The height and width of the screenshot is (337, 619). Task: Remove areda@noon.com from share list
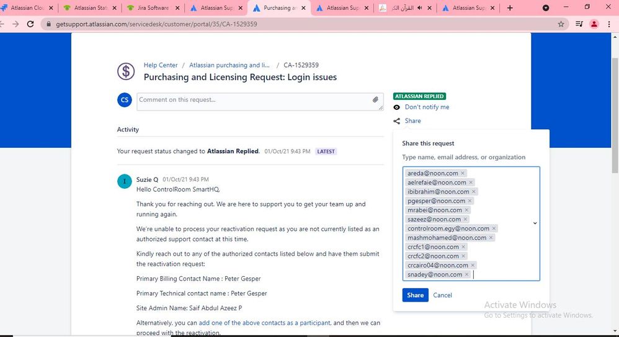coord(463,173)
